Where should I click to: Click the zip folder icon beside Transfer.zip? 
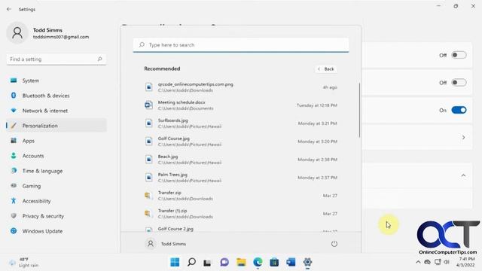tap(148, 196)
